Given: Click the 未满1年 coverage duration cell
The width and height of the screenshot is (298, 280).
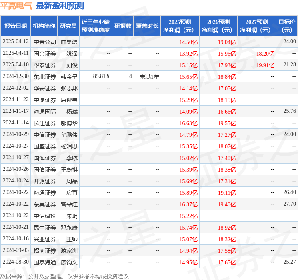Looking at the screenshot, I should pyautogui.click(x=149, y=76).
